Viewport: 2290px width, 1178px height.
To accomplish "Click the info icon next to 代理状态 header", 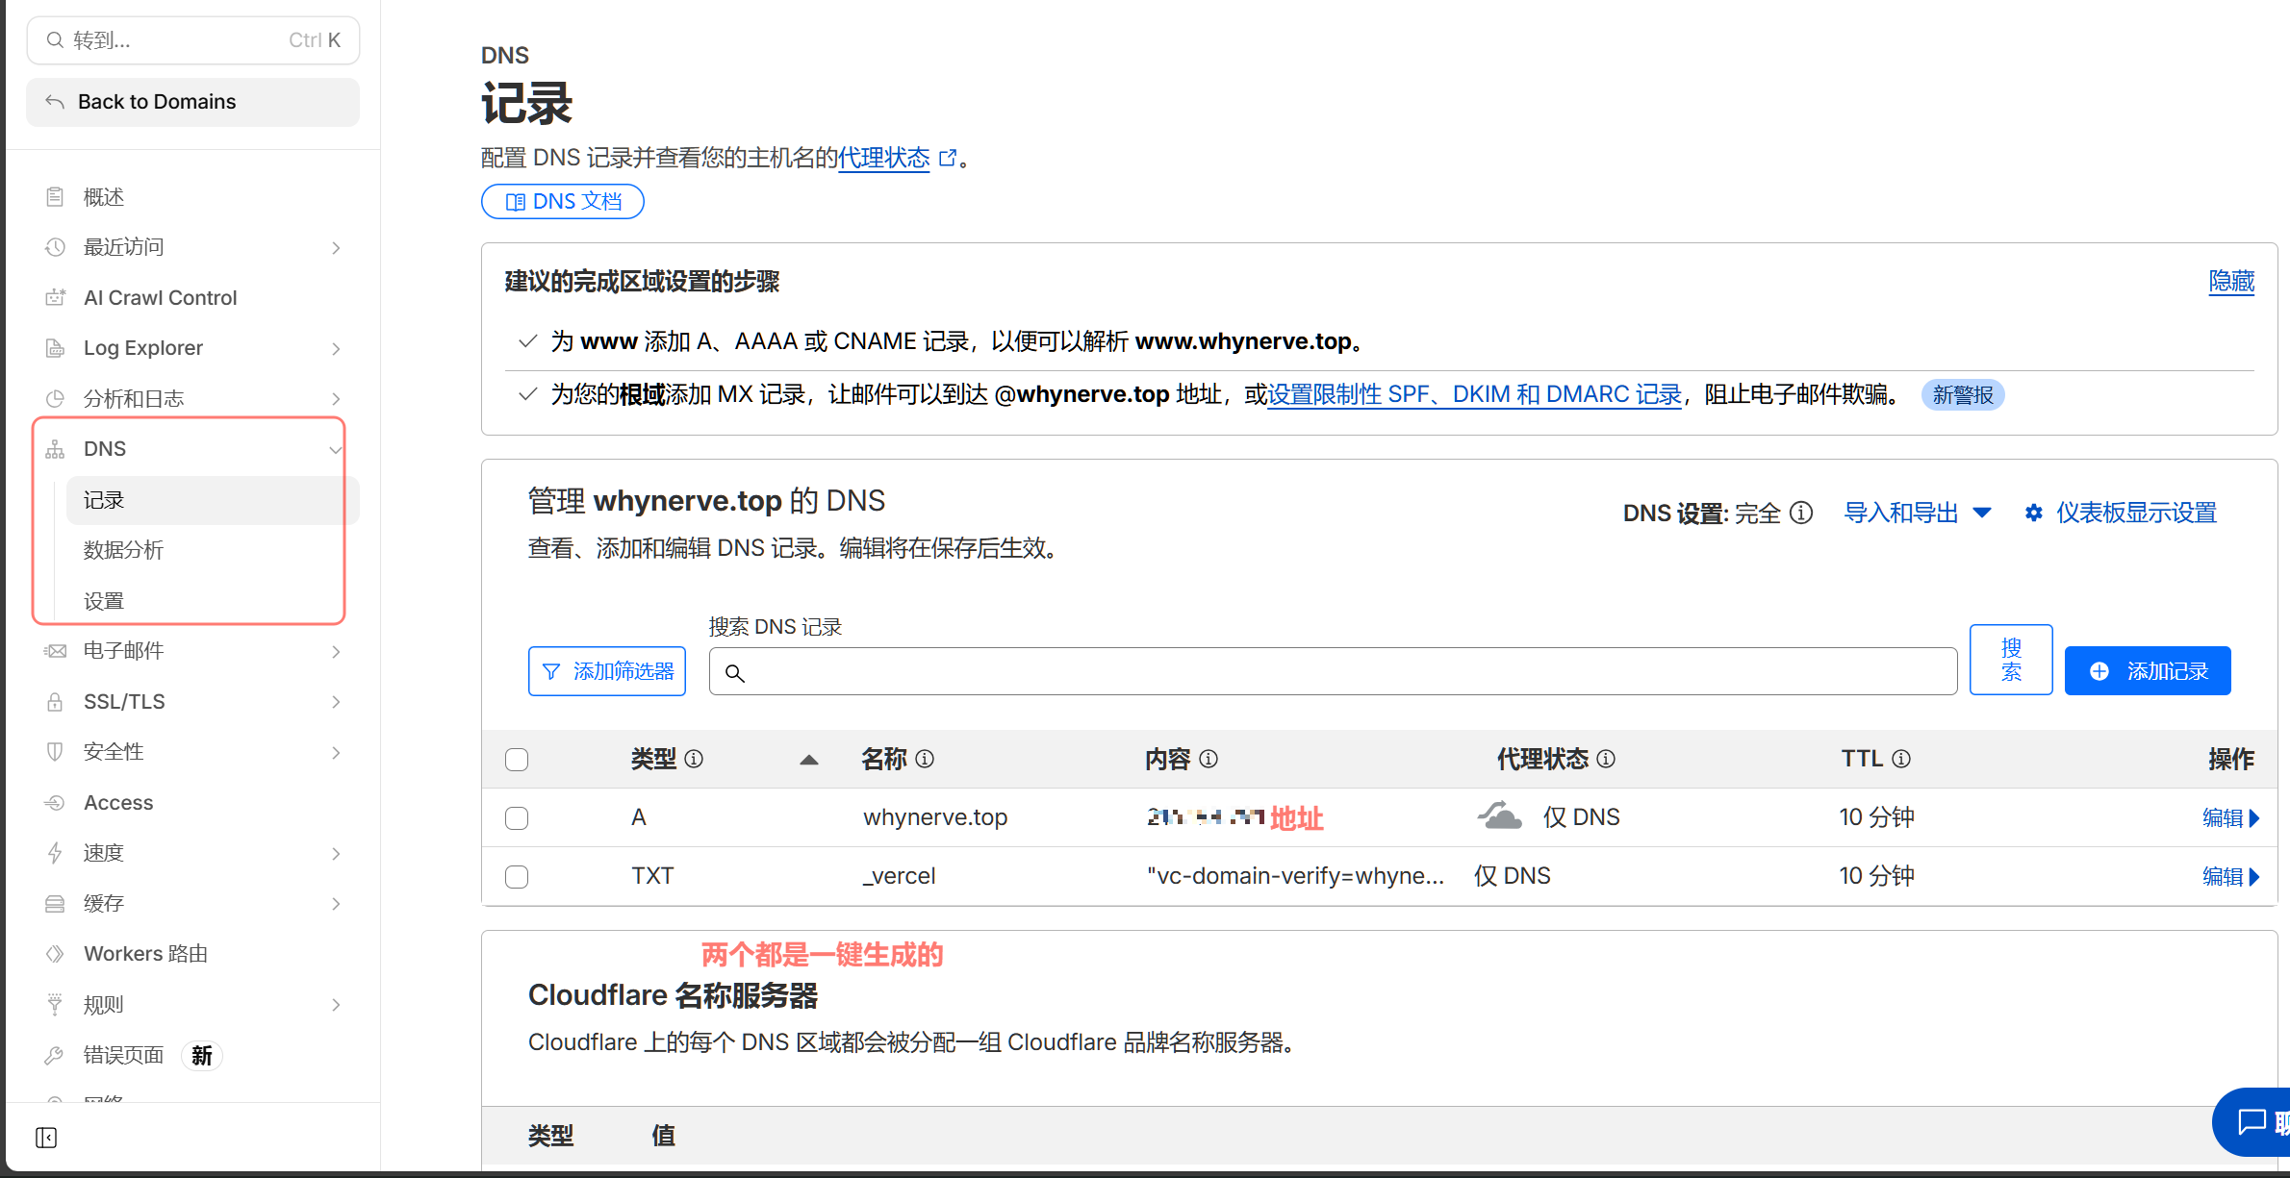I will pos(1606,759).
